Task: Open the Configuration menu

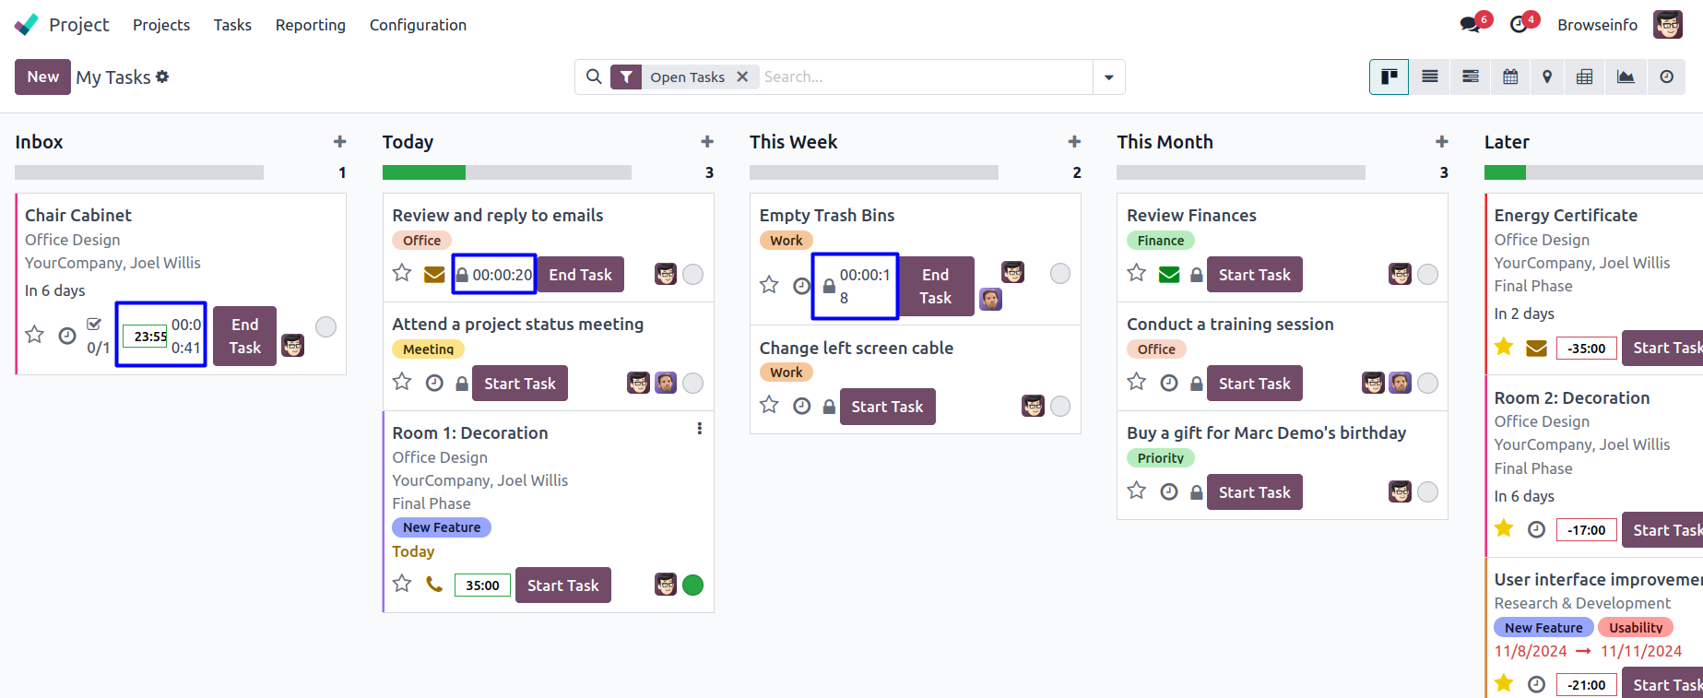Action: pyautogui.click(x=418, y=25)
